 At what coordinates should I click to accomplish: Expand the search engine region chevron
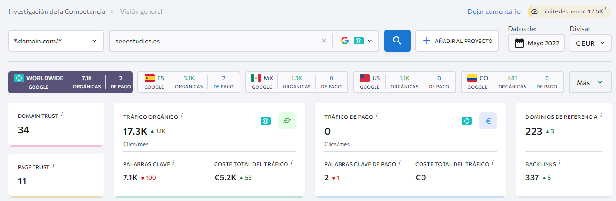click(370, 41)
